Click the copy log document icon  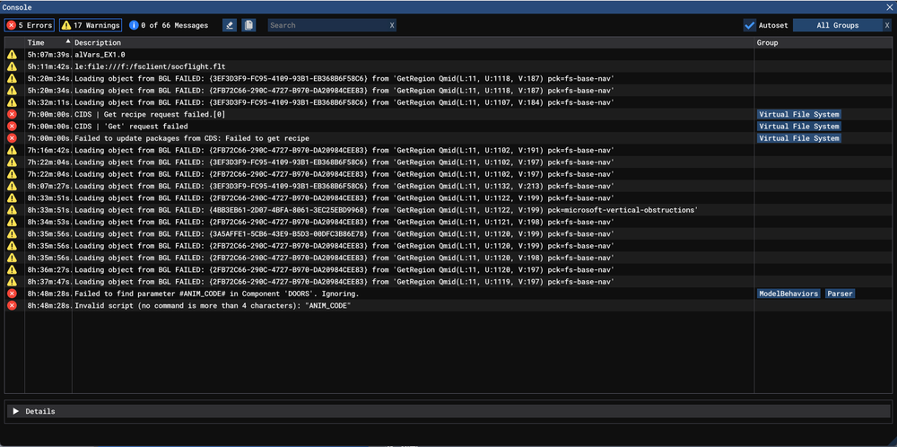[x=248, y=25]
